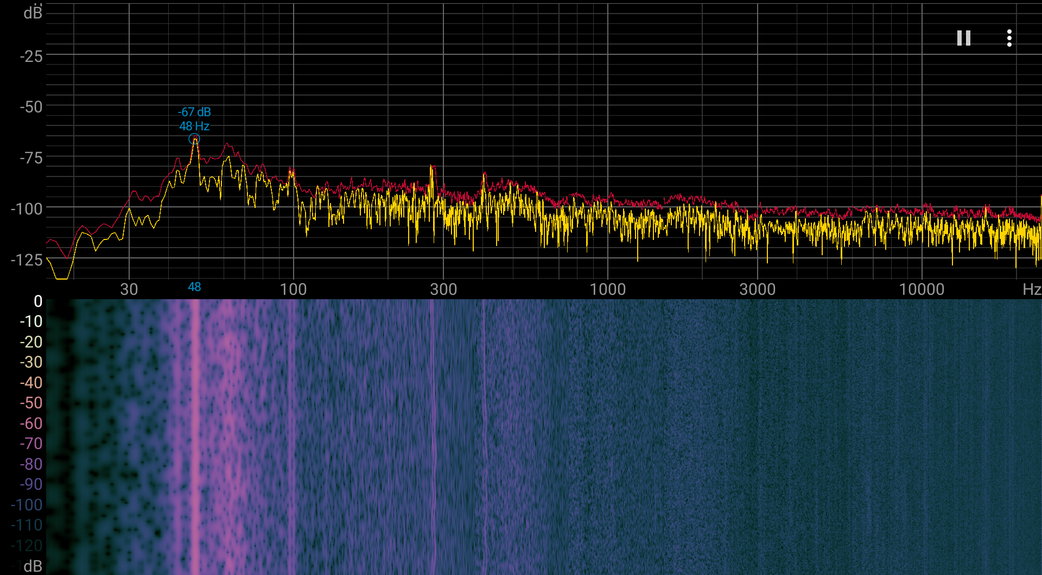Click the "-60" value on waterfall color scale
Screen dimensions: 1042x575
click(x=31, y=424)
